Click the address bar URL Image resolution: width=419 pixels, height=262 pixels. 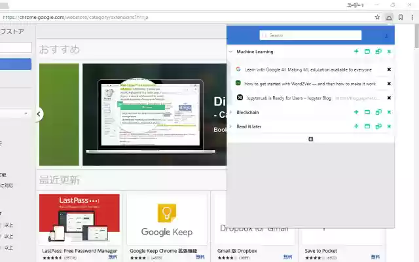(75, 18)
